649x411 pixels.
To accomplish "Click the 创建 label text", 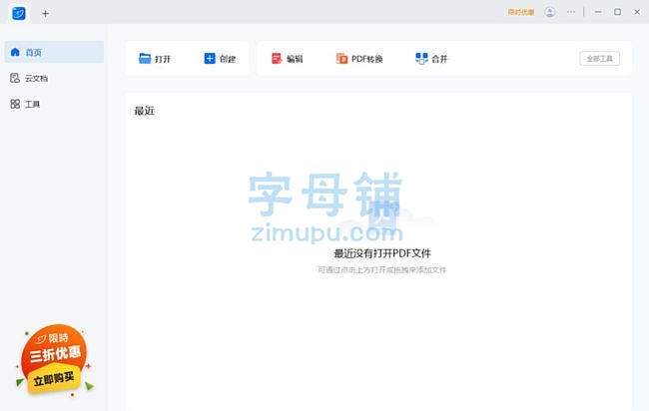I will pos(228,59).
